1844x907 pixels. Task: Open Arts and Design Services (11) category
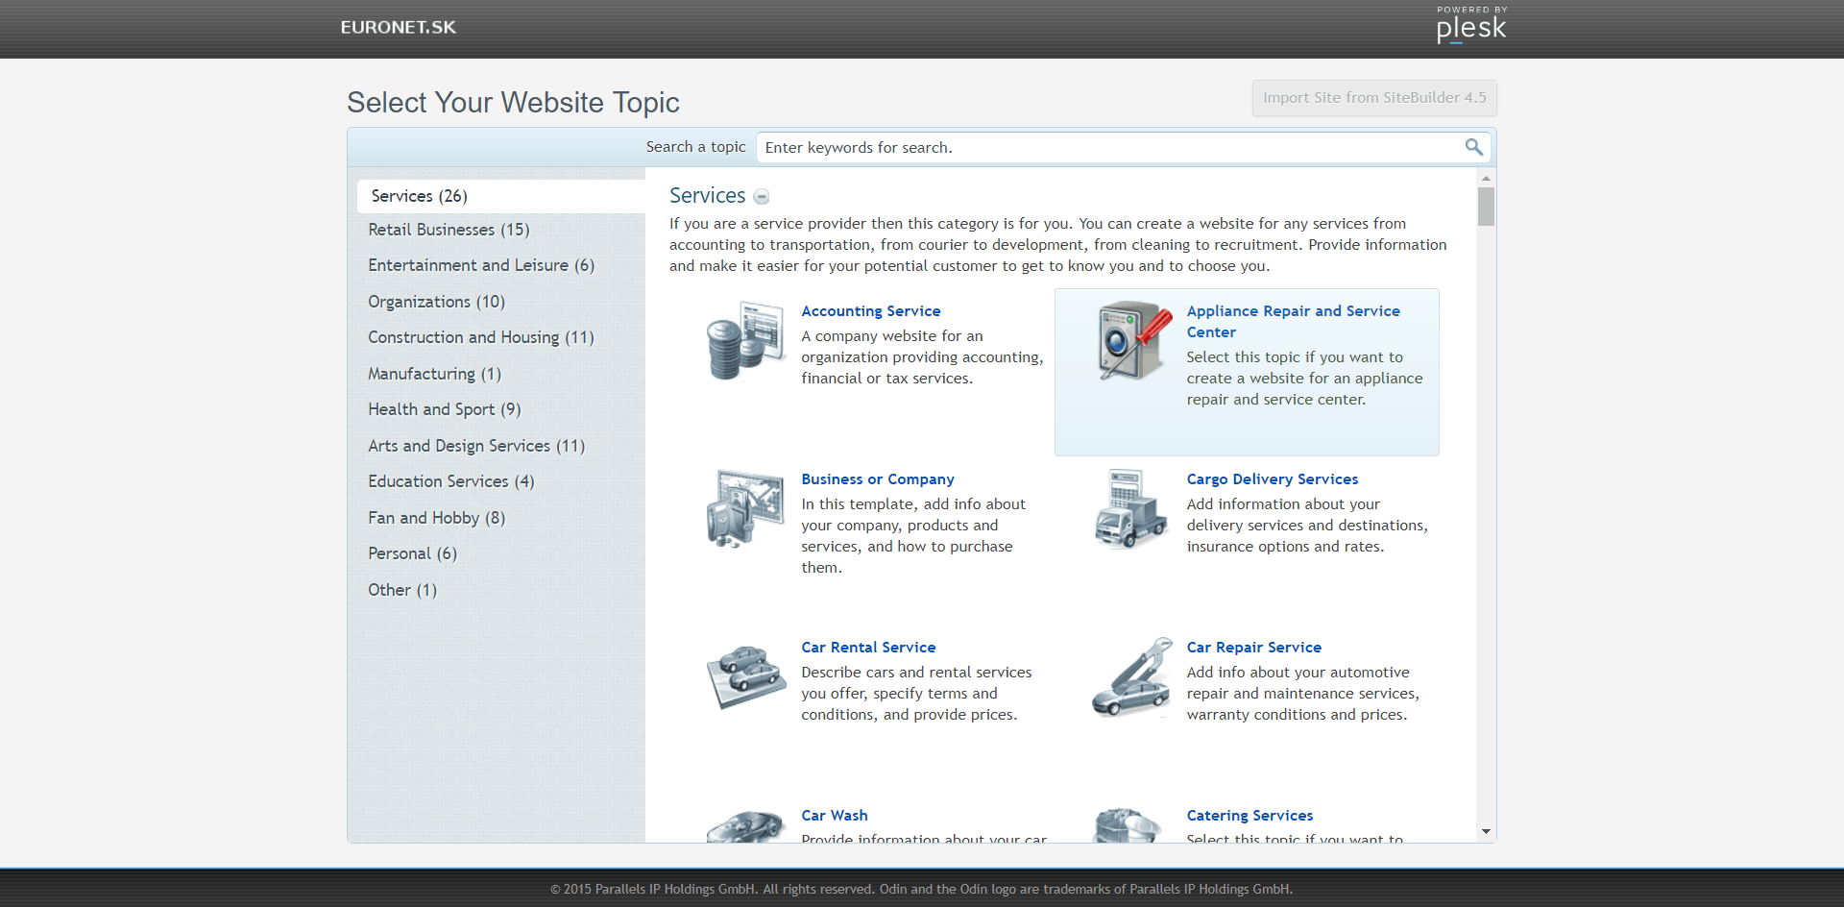coord(476,446)
